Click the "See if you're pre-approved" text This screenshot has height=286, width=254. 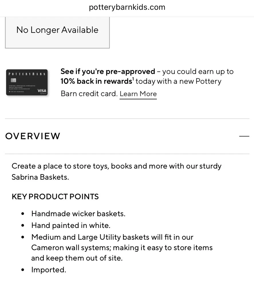[x=108, y=71]
